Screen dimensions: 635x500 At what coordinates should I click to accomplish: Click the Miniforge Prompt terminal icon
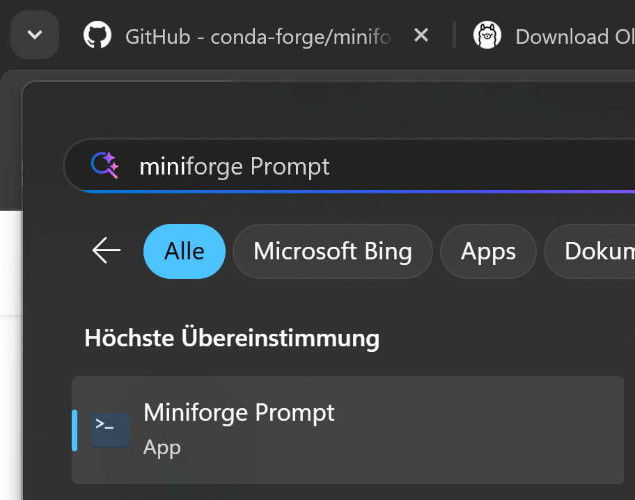[x=110, y=430]
